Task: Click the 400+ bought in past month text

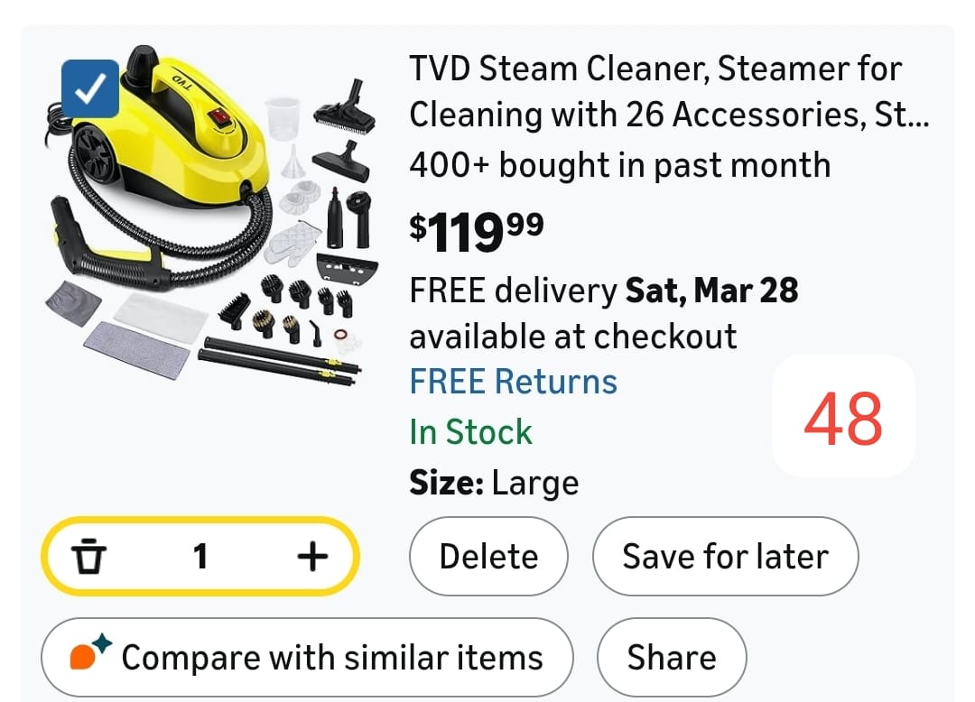Action: (619, 165)
